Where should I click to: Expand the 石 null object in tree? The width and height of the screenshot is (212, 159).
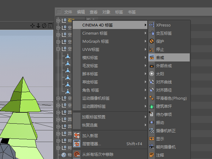coord(58,20)
